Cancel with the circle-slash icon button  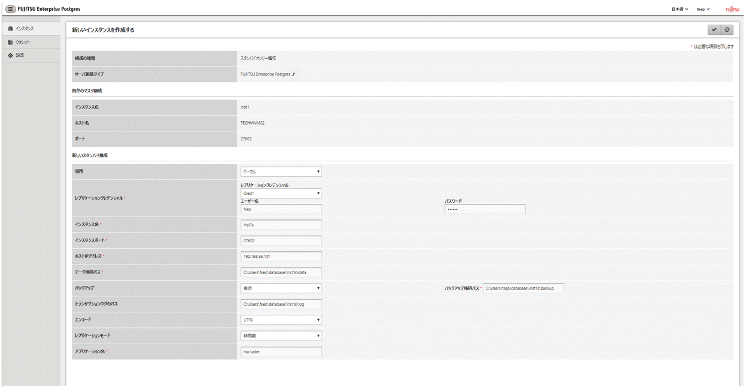(727, 29)
